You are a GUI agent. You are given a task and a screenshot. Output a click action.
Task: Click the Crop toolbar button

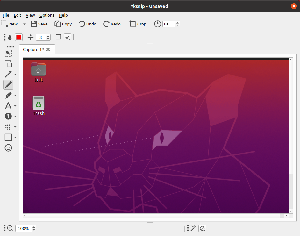coord(138,24)
